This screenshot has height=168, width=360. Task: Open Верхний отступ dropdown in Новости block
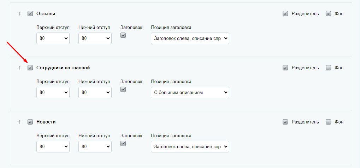[53, 146]
